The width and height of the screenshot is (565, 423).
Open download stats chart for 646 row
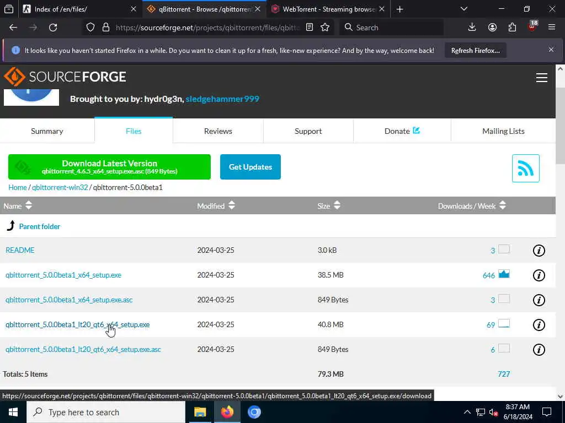tap(504, 274)
